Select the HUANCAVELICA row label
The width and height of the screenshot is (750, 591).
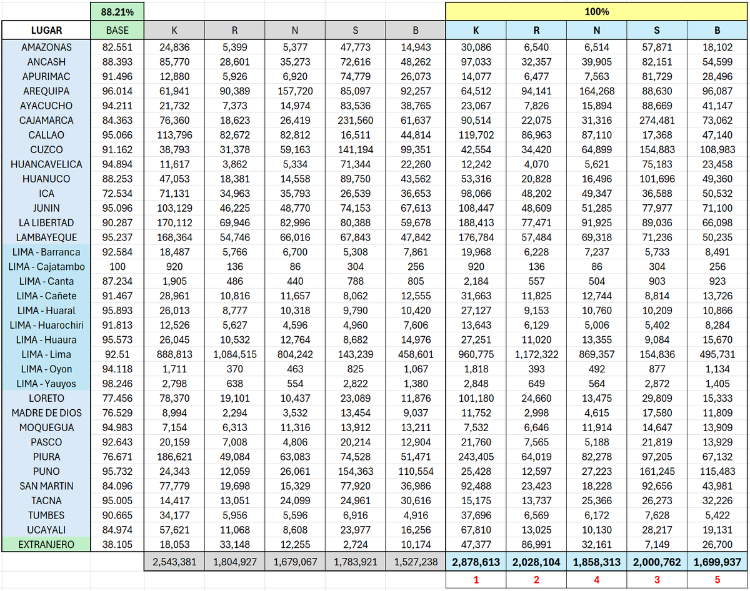tap(46, 164)
